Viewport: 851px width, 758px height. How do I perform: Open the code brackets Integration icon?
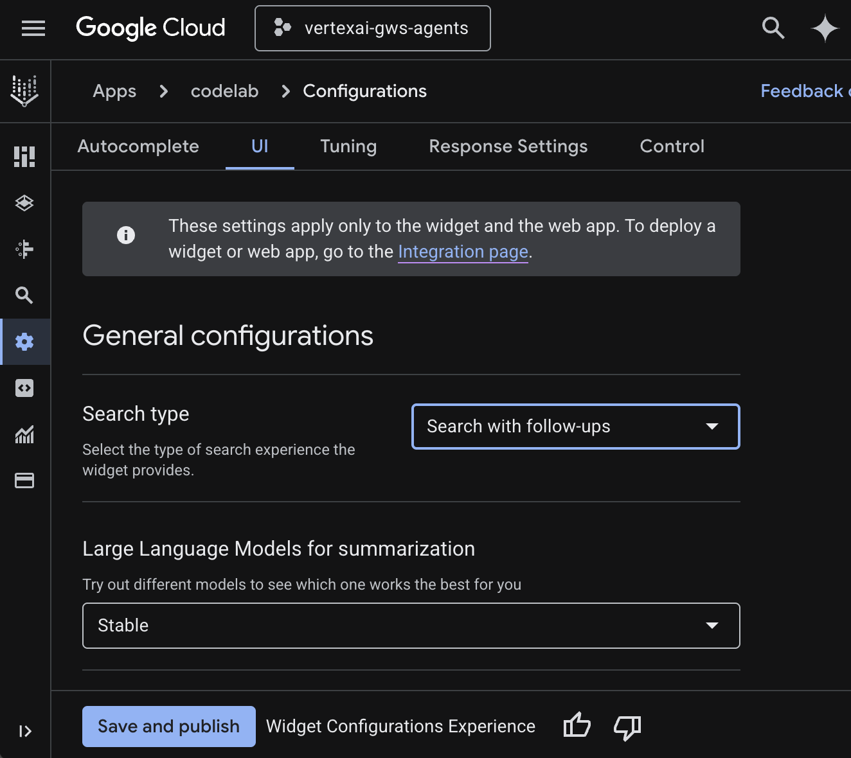point(24,388)
